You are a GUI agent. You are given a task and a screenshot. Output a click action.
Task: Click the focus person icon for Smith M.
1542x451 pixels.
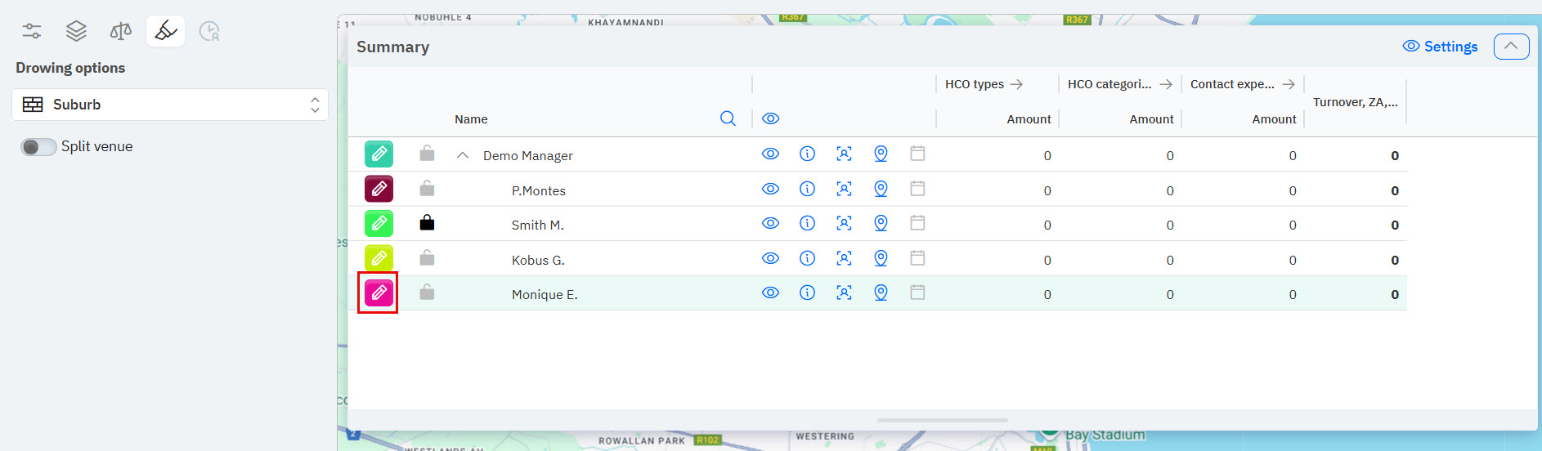[x=844, y=223]
